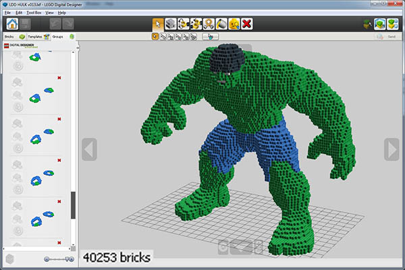Open the Tool Box menu
The image size is (405, 270).
(34, 13)
